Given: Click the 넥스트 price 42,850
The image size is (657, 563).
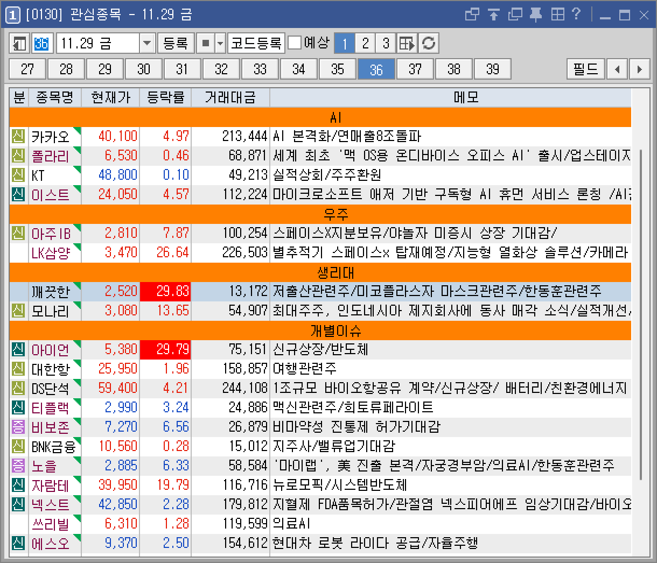Looking at the screenshot, I should [118, 504].
